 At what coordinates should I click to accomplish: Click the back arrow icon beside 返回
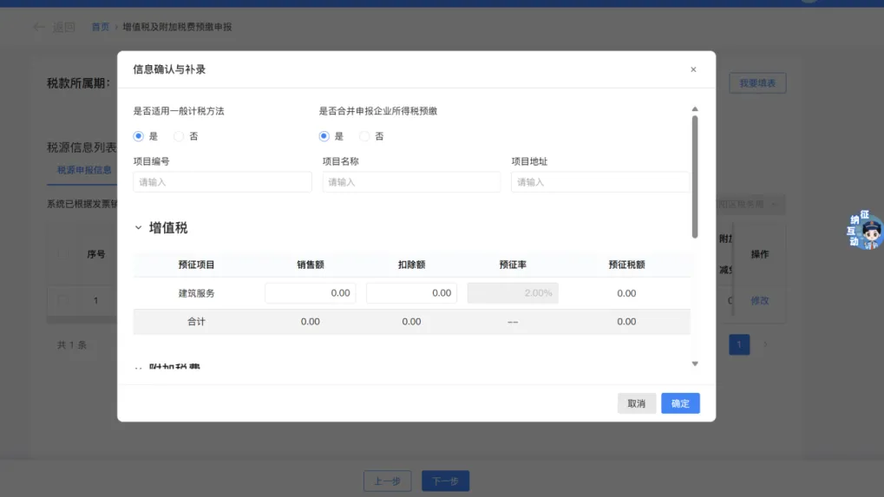38,27
